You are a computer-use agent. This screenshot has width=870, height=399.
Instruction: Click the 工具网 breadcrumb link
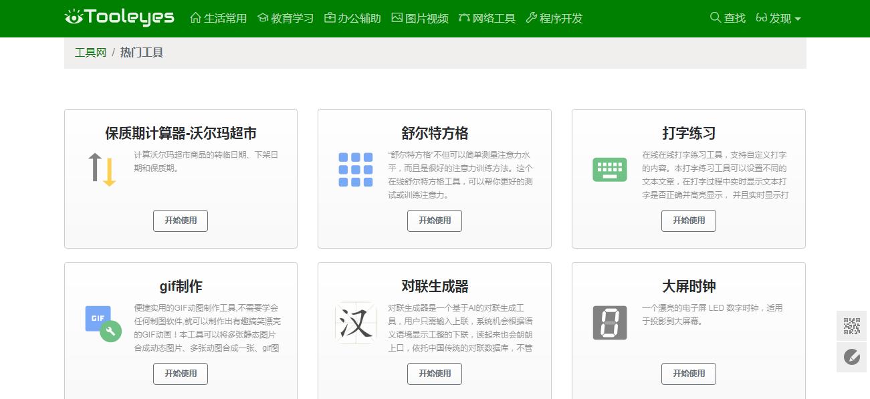click(90, 52)
